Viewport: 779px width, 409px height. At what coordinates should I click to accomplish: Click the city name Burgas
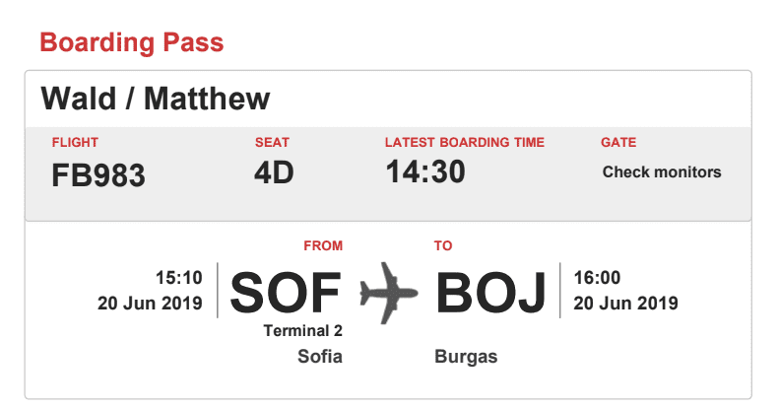click(x=466, y=357)
